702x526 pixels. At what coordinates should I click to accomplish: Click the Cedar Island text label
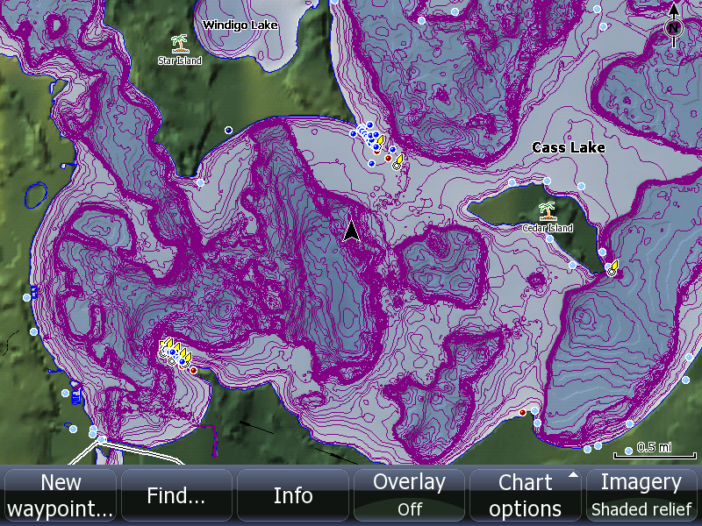[x=548, y=228]
